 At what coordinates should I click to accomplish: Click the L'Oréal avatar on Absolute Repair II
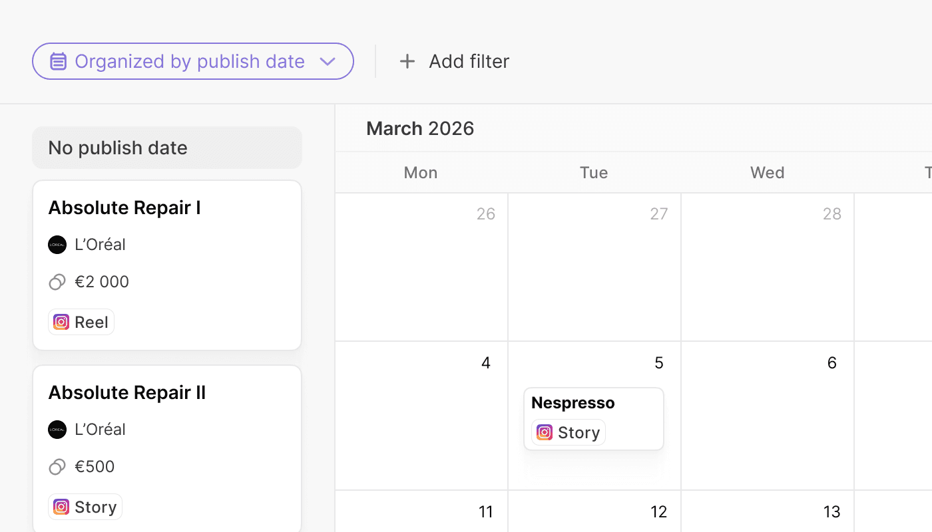pyautogui.click(x=57, y=430)
